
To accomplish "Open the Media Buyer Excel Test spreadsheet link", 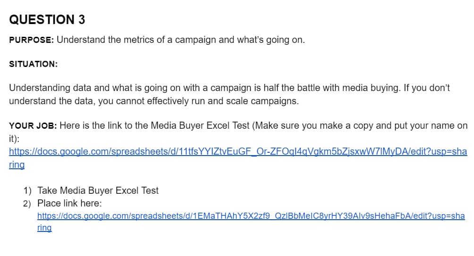I will click(238, 151).
